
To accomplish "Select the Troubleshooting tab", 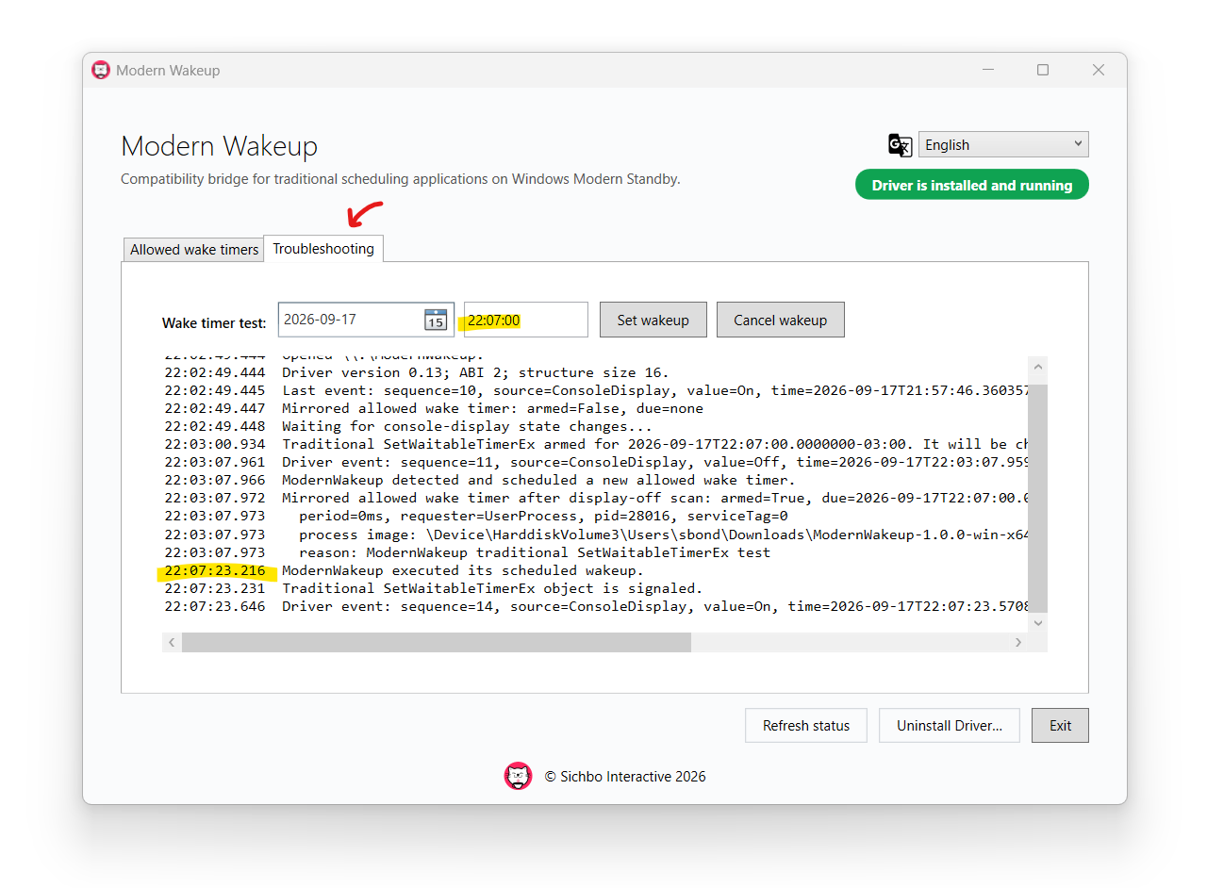I will click(x=323, y=249).
